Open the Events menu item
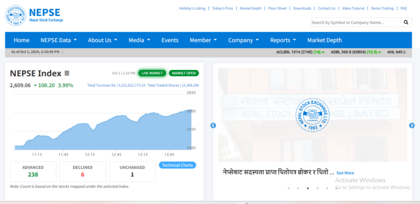This screenshot has width=420, height=204. (170, 40)
